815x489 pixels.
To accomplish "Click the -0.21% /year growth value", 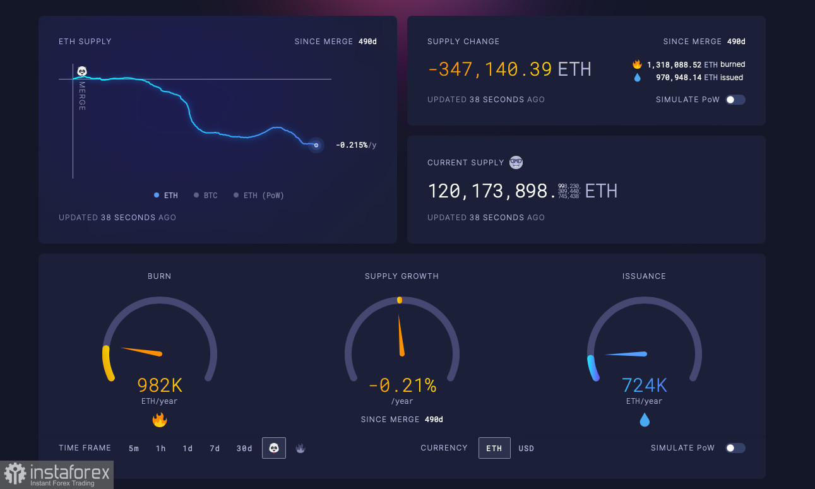I will pos(402,391).
